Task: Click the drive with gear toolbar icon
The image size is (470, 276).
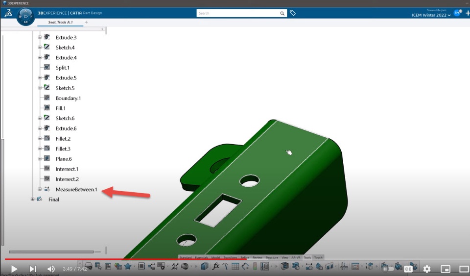Action: (88, 266)
